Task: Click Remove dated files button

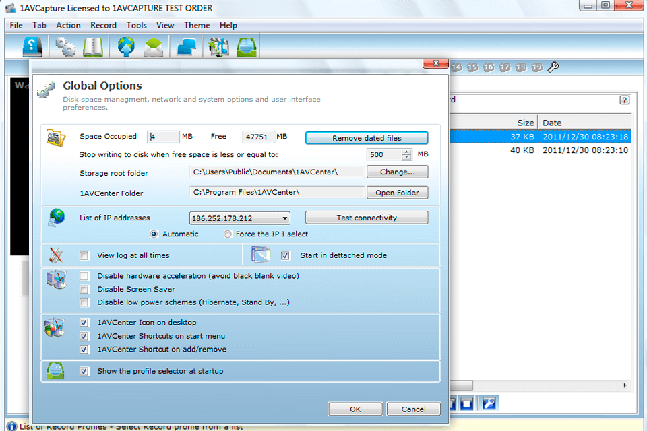Action: click(367, 138)
